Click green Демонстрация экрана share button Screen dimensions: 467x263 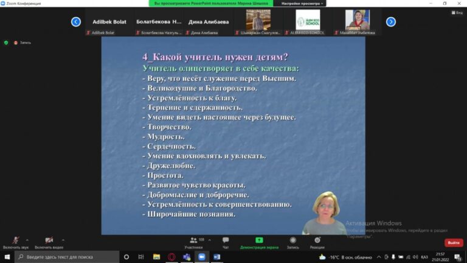[259, 241]
